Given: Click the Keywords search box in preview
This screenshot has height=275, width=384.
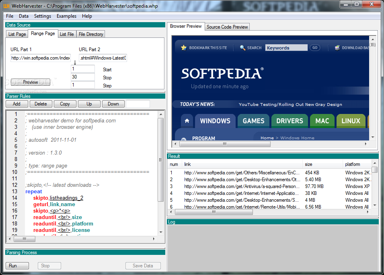Looking at the screenshot, I should pyautogui.click(x=286, y=48).
